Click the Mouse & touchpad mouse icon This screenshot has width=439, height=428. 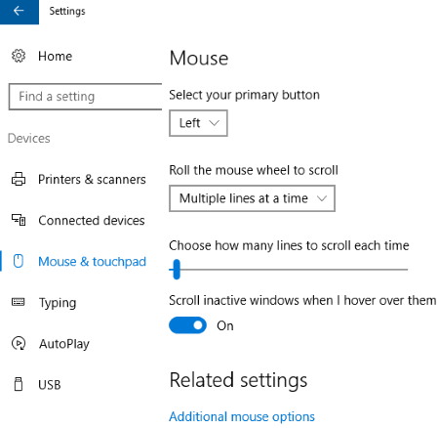click(x=19, y=261)
